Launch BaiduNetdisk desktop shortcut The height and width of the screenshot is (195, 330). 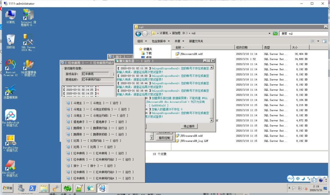[10, 116]
